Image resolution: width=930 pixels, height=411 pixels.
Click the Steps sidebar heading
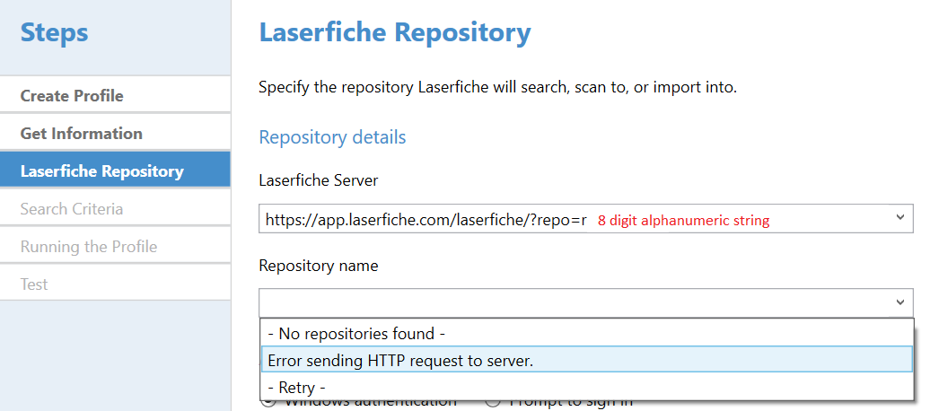pyautogui.click(x=54, y=32)
